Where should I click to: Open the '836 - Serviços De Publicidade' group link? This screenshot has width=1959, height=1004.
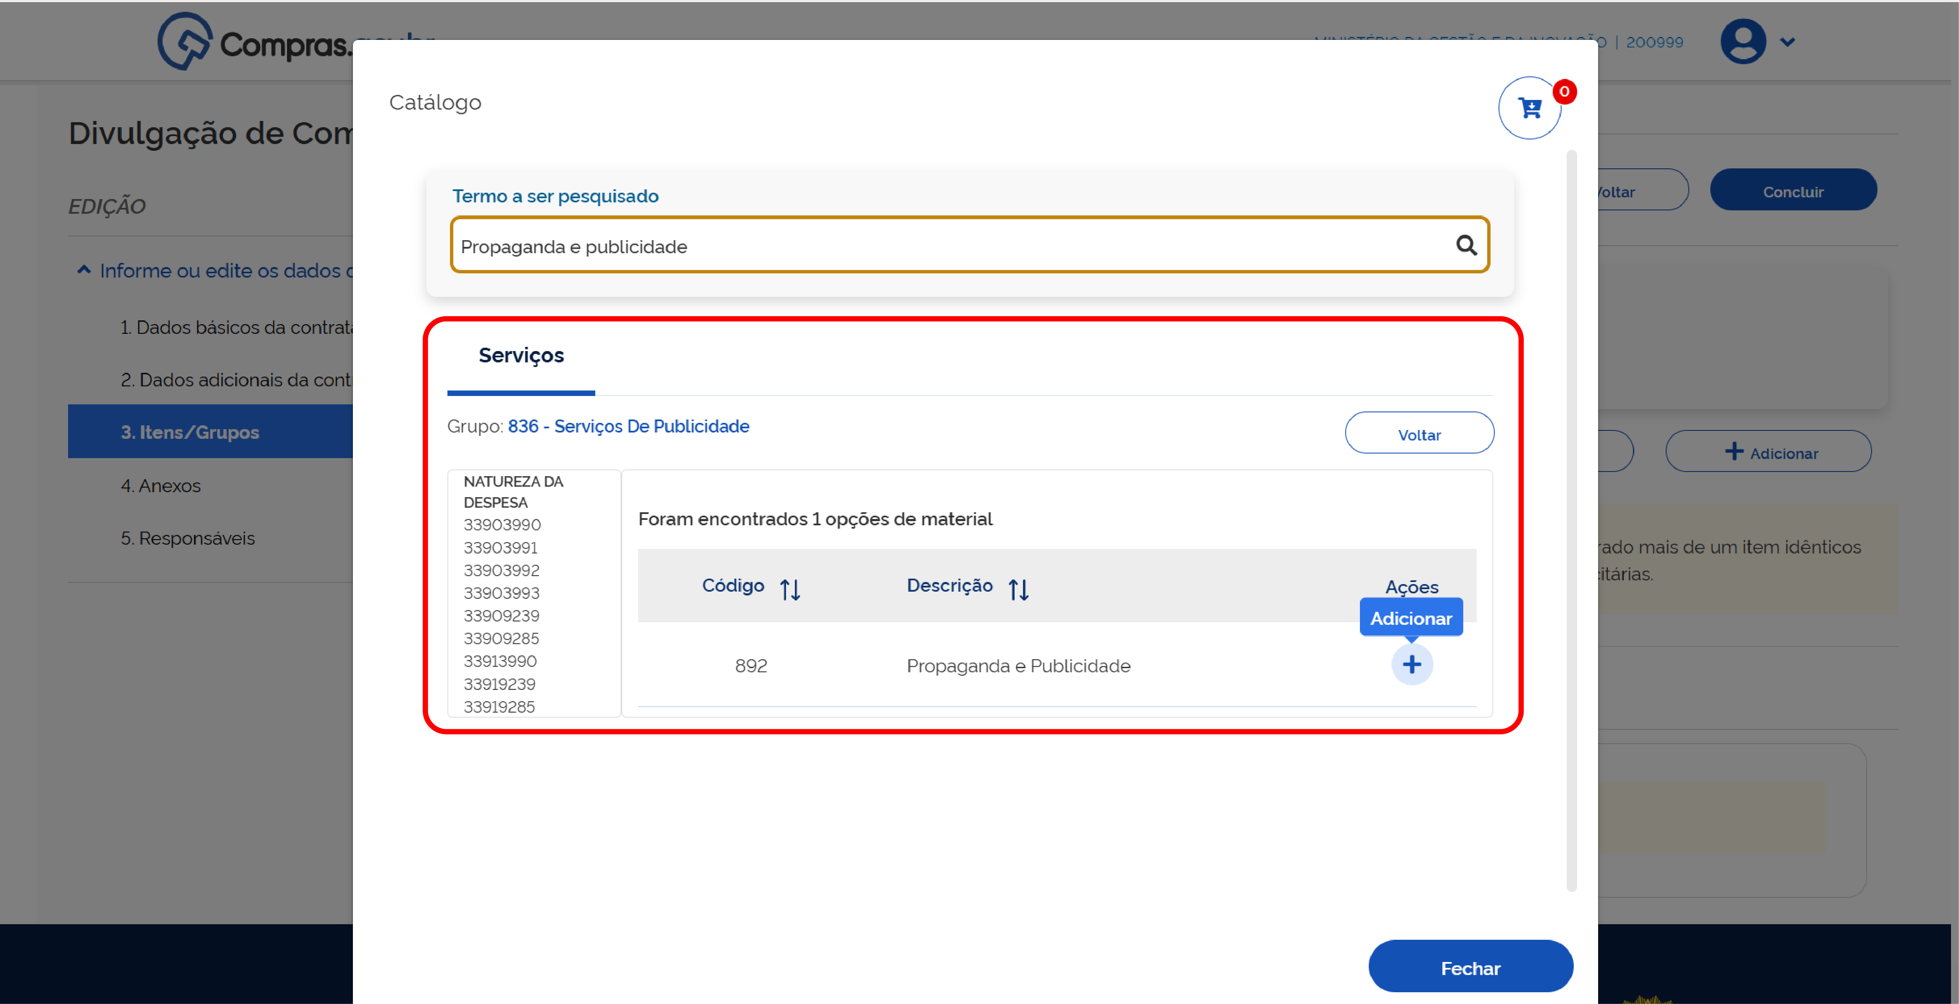(x=628, y=426)
